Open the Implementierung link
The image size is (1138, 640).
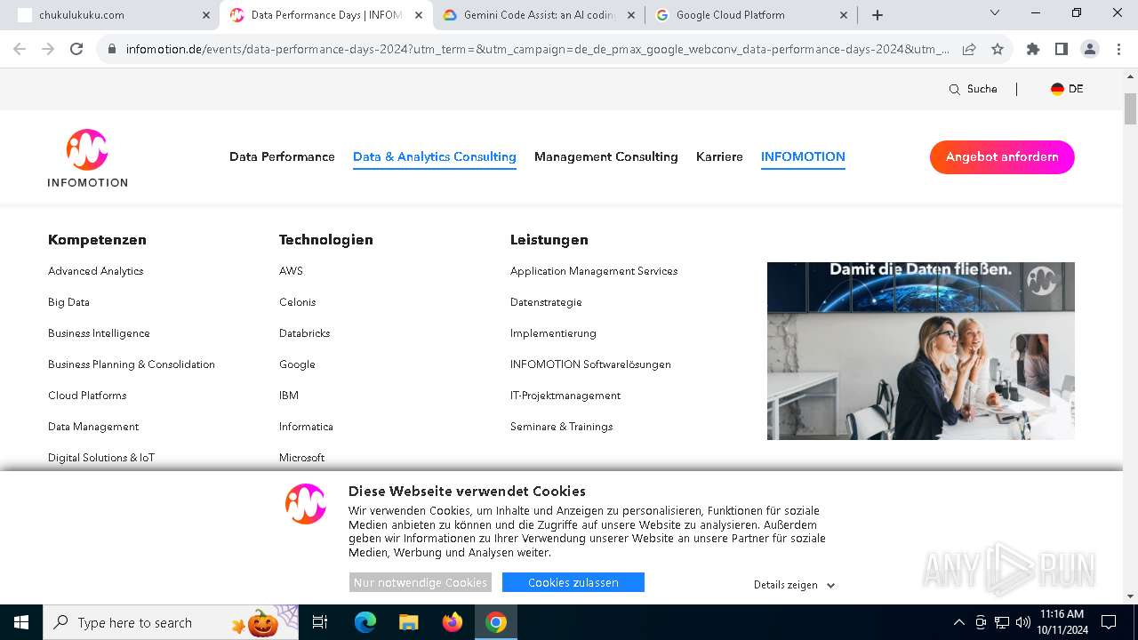click(553, 333)
